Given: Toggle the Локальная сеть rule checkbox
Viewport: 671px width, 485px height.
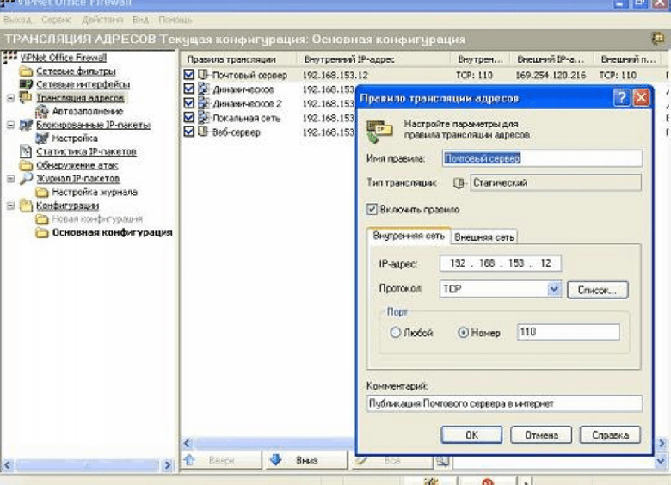Looking at the screenshot, I should tap(188, 118).
